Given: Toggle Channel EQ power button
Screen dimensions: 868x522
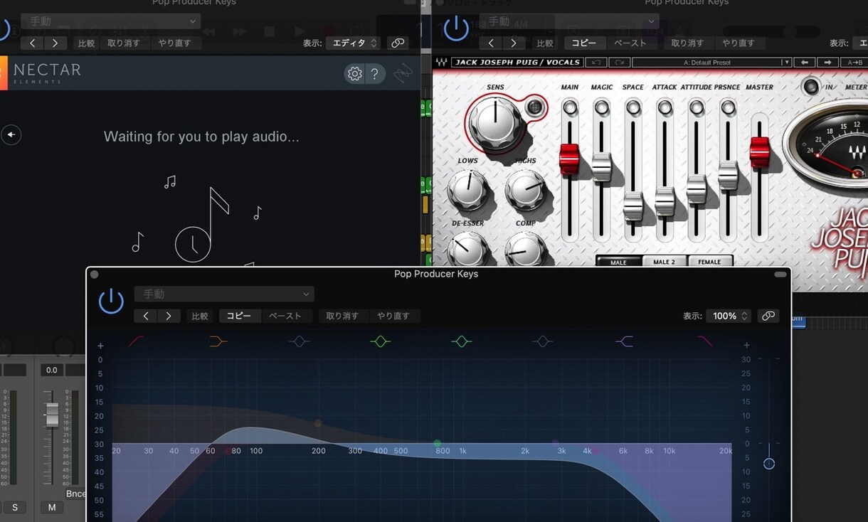Looking at the screenshot, I should pos(111,302).
